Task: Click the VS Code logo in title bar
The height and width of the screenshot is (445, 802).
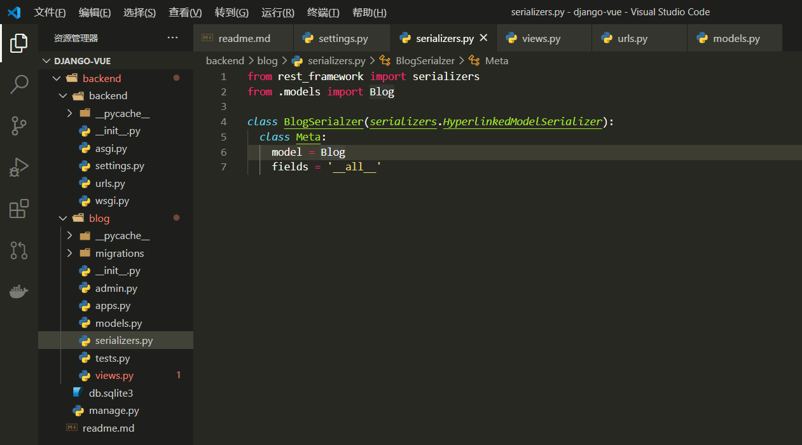Action: [x=14, y=12]
